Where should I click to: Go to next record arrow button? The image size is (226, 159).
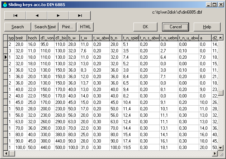coord(58,15)
